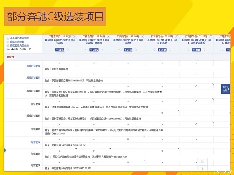Click the back-to-top arrow icon
The image size is (234, 175).
203,169
